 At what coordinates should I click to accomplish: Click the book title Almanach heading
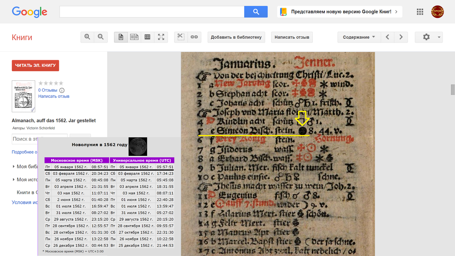tap(54, 121)
